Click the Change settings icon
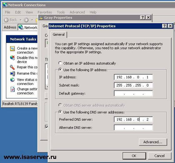This screenshot has width=175, height=163. click(12, 89)
